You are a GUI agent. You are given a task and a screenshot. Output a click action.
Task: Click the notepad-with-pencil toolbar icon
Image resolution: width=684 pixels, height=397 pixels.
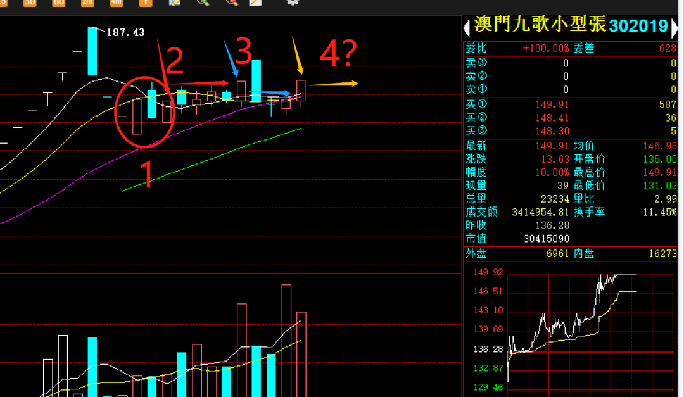coord(256,2)
